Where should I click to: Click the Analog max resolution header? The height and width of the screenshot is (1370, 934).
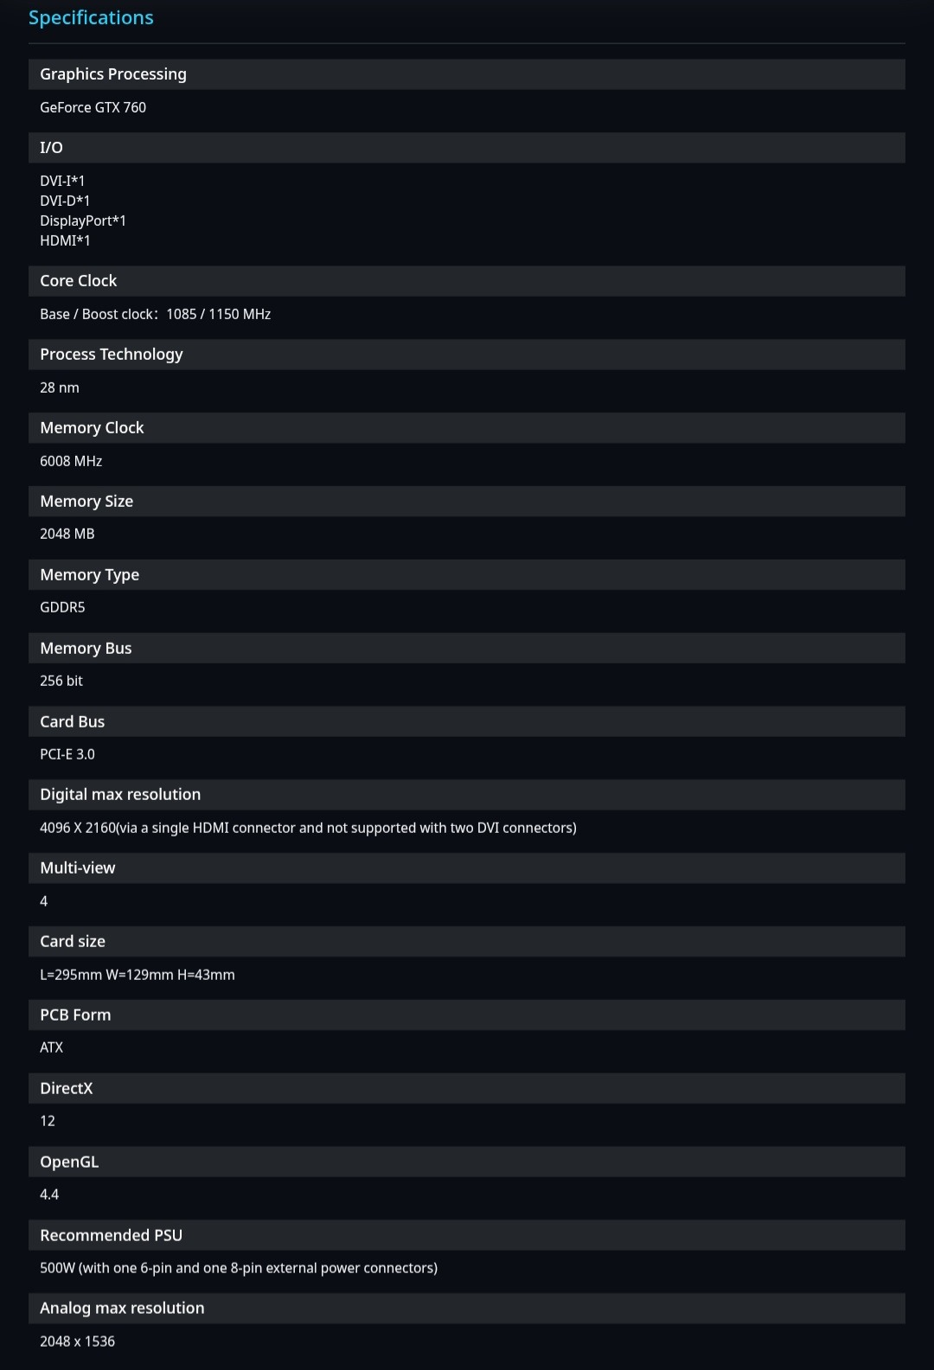pyautogui.click(x=122, y=1309)
